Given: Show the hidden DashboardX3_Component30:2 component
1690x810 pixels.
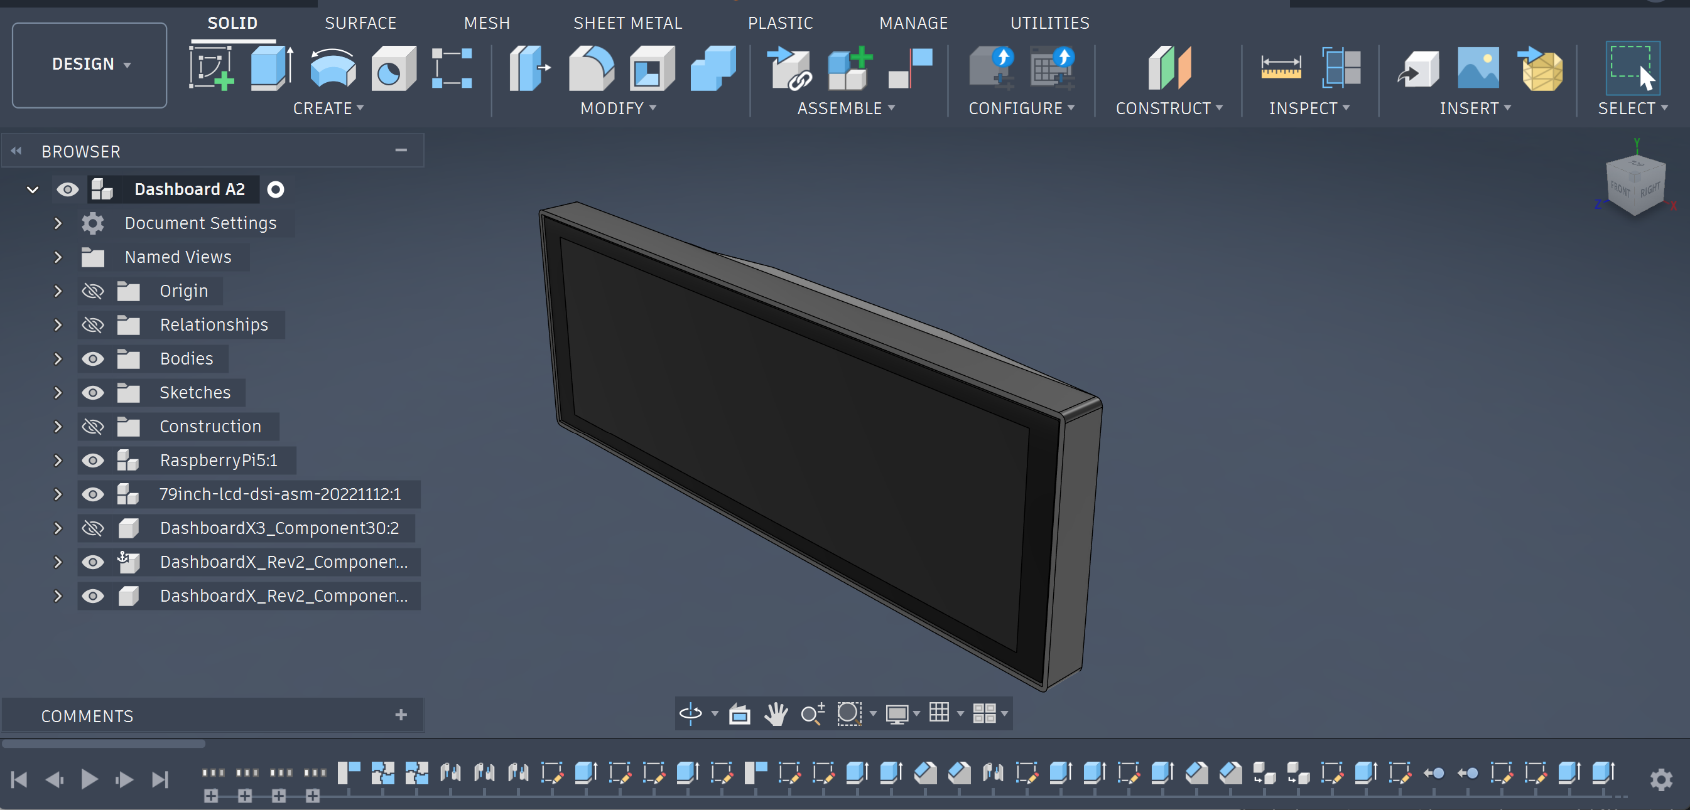Looking at the screenshot, I should [92, 528].
